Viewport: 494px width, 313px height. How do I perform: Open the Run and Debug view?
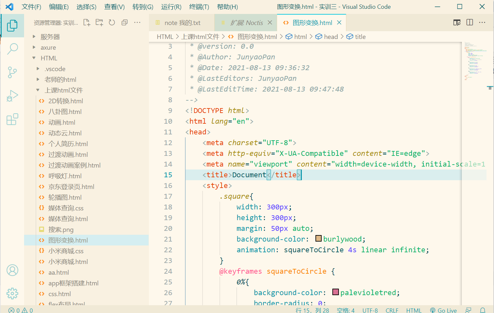[x=12, y=96]
